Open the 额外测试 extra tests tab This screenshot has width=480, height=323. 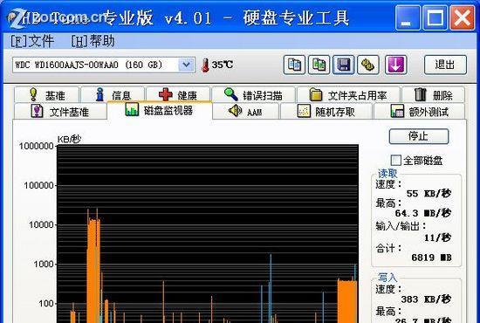[420, 112]
